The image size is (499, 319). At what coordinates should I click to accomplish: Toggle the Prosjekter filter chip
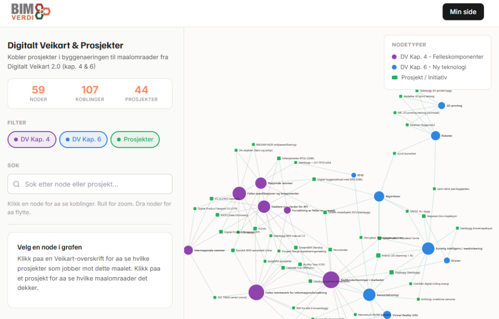135,139
